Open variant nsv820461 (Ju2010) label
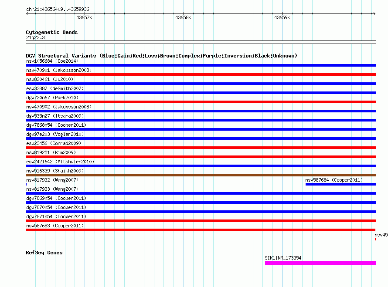The width and height of the screenshot is (388, 287). (50, 79)
